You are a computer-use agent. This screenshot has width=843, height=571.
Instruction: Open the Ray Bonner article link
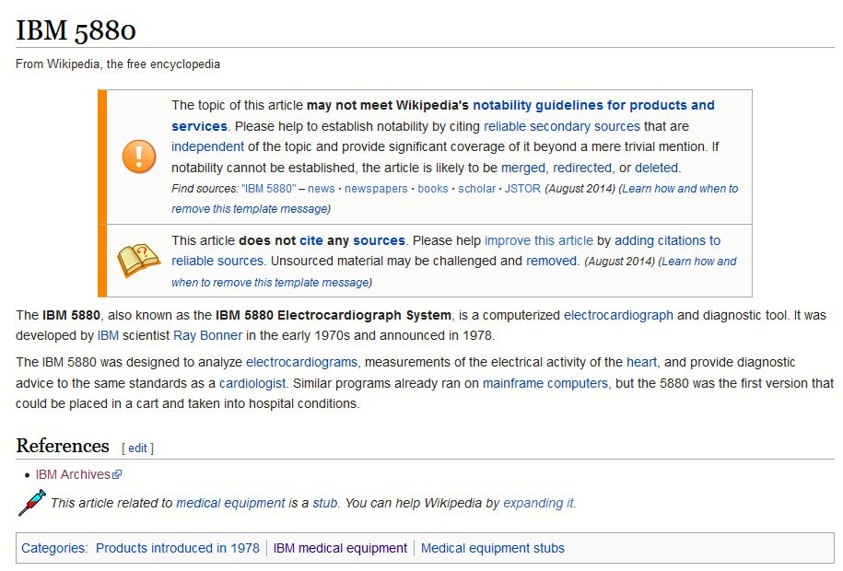[207, 335]
